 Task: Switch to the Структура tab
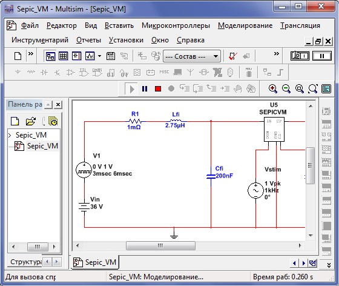(x=26, y=262)
